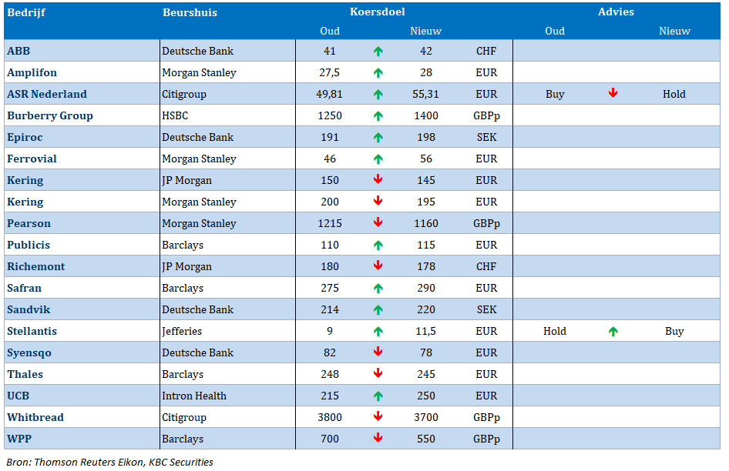Click the new advice Hold for ASR Nederland
This screenshot has height=471, width=729.
pyautogui.click(x=674, y=95)
